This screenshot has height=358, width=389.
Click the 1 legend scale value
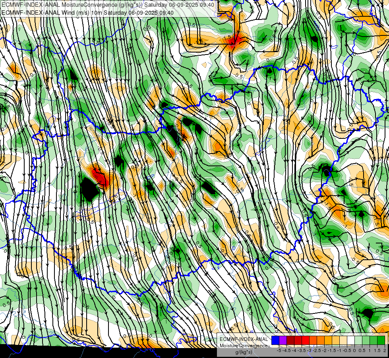[370, 350]
